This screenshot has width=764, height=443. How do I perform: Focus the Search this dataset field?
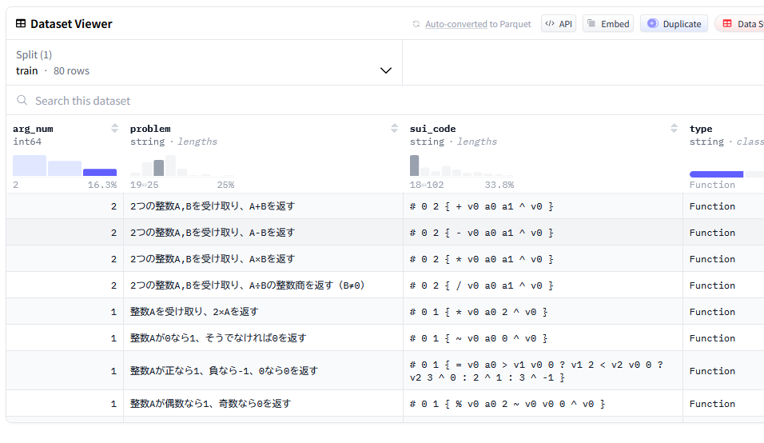click(x=385, y=101)
